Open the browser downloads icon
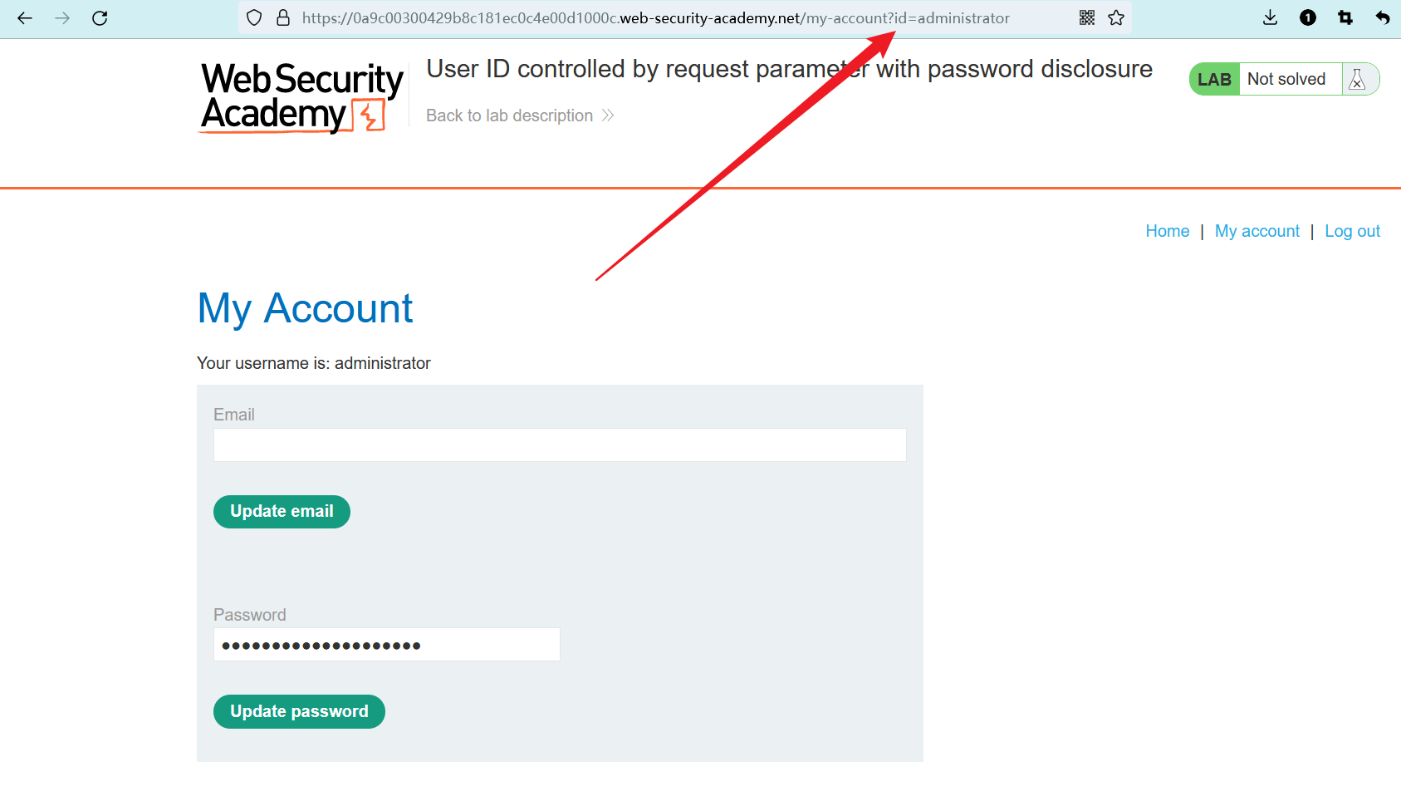Viewport: 1401px width, 796px height. (1270, 18)
